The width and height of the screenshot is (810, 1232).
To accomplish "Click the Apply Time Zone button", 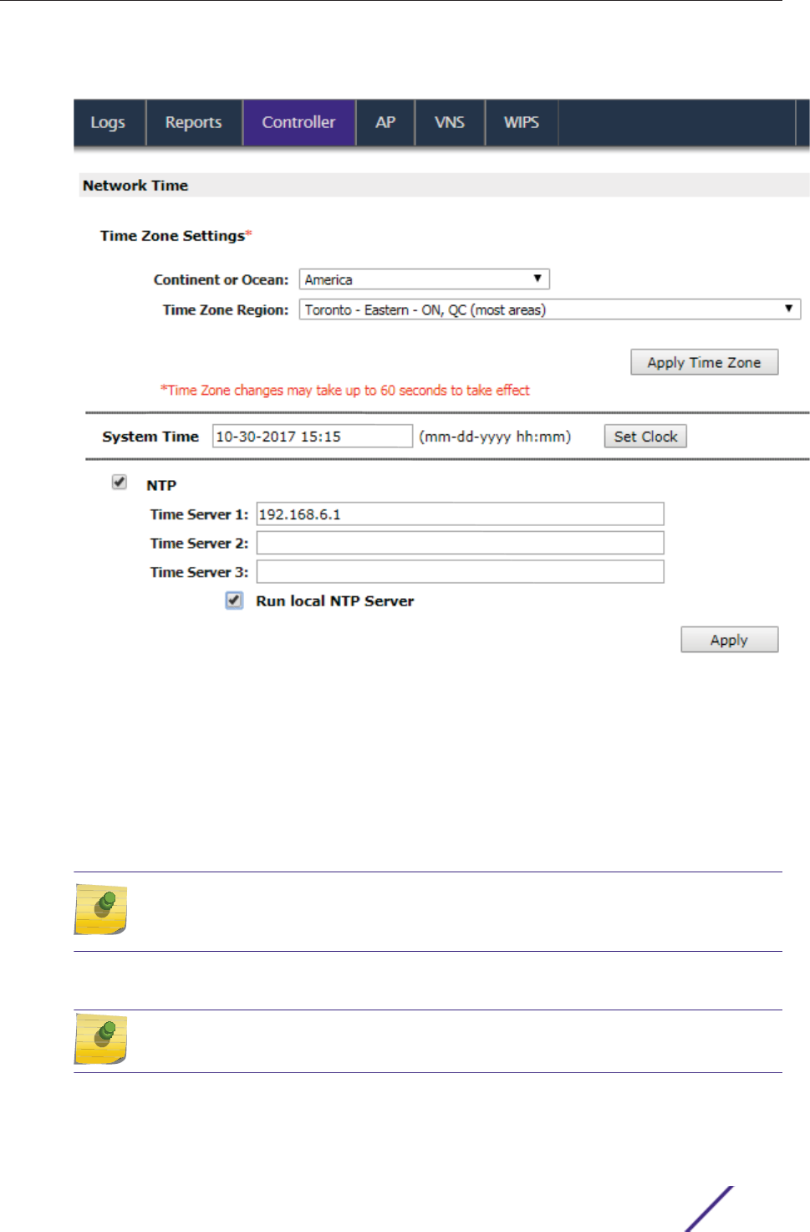I will tap(704, 362).
